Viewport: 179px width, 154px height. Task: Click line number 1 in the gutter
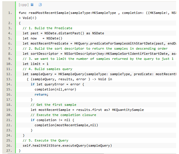click(x=10, y=13)
